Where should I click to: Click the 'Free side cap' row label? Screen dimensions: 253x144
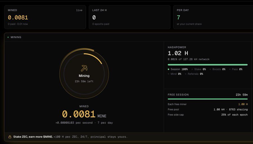tap(176, 115)
